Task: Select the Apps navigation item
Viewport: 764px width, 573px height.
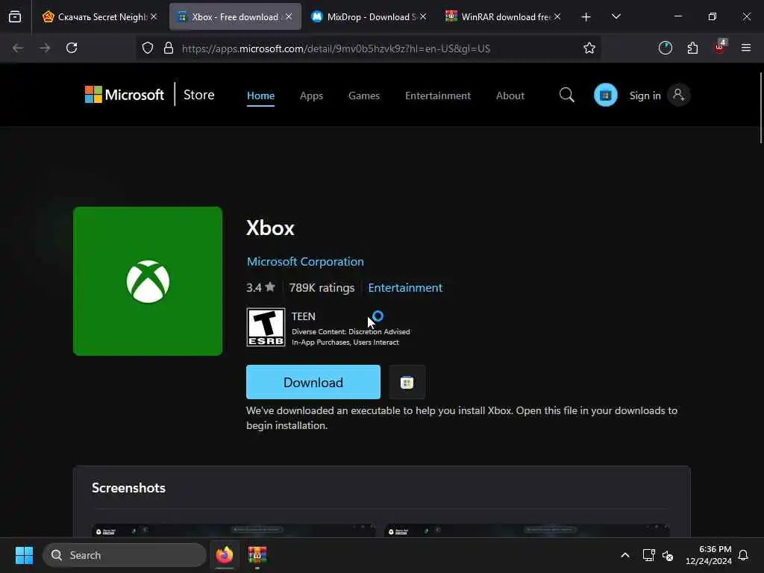Action: pyautogui.click(x=311, y=95)
